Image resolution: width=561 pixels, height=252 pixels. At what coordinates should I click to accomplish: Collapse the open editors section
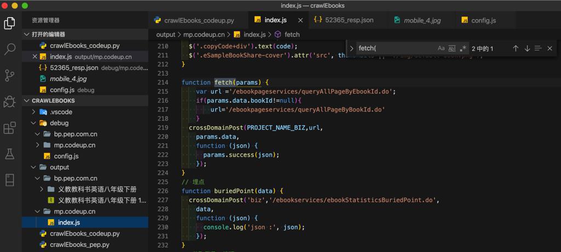pos(85,34)
